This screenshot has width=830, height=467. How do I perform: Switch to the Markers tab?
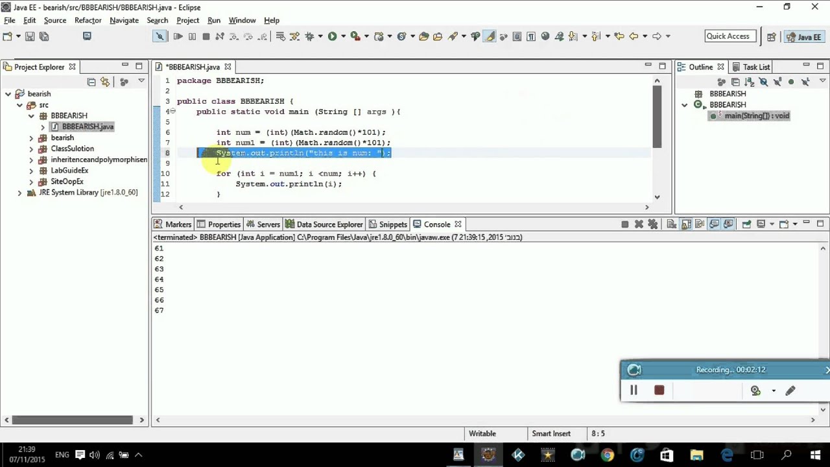coord(172,224)
